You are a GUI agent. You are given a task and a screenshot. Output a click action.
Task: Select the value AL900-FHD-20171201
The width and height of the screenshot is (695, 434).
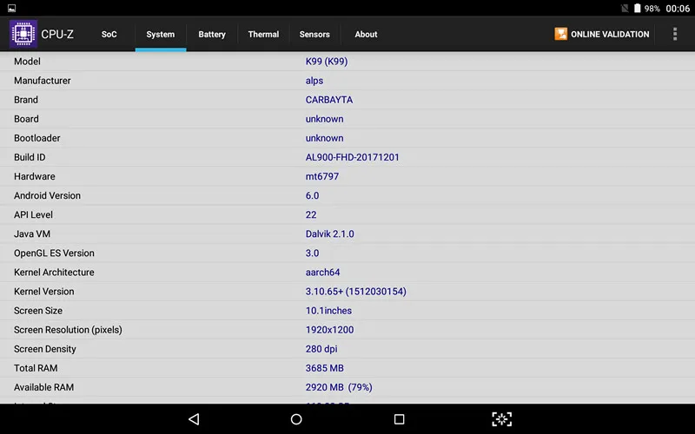(353, 157)
